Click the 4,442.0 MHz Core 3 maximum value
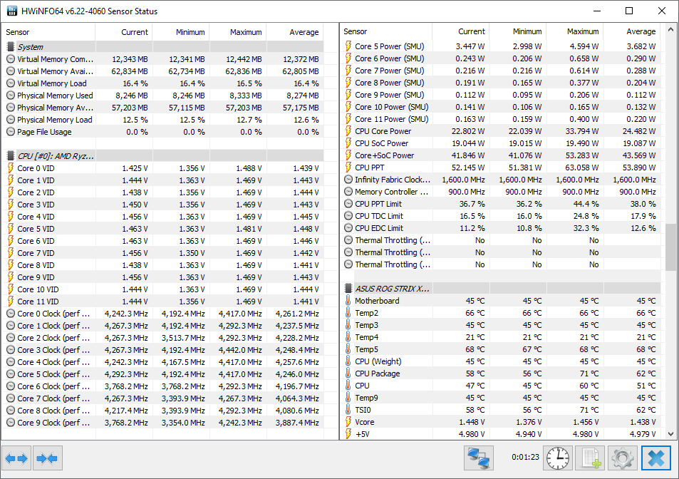The height and width of the screenshot is (479, 679). click(240, 350)
